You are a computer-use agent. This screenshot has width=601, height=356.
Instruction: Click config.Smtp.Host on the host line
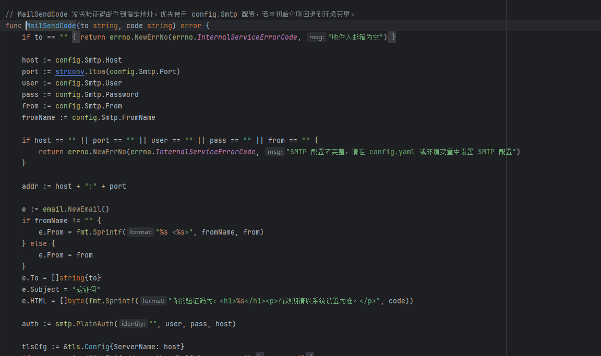89,60
